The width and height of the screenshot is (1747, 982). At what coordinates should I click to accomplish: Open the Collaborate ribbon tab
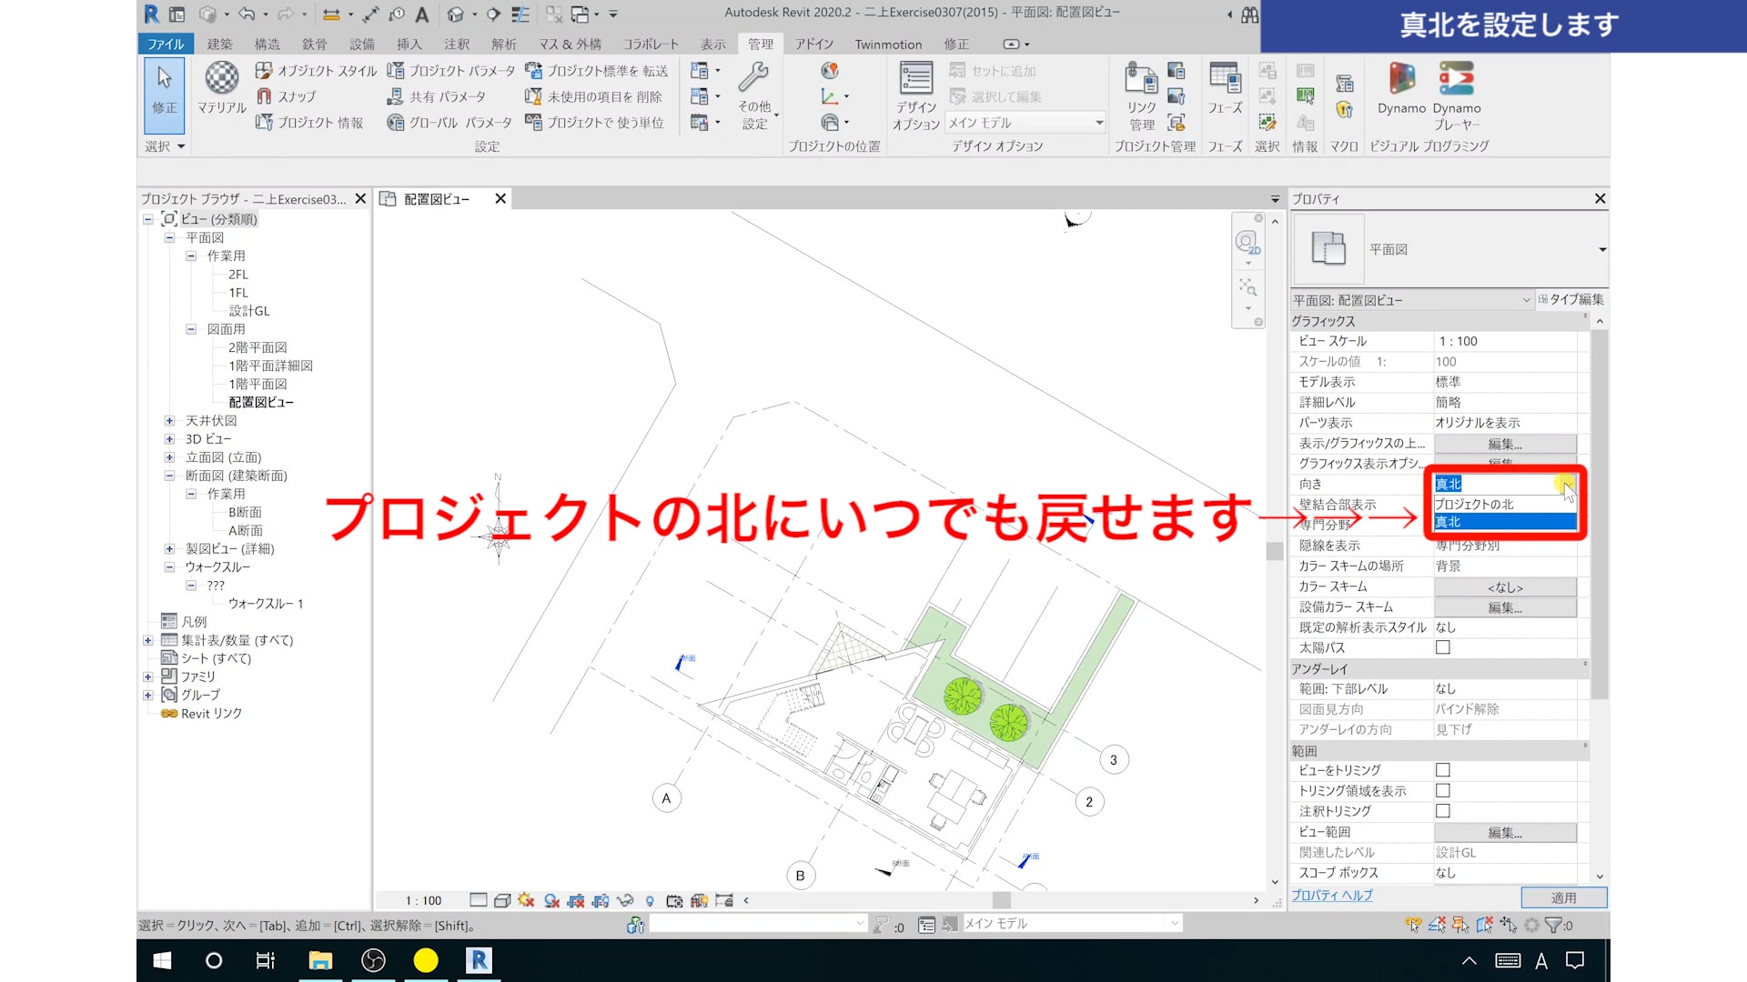coord(651,44)
